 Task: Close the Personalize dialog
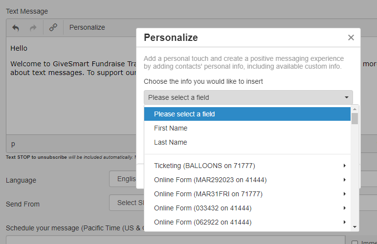[x=351, y=38]
